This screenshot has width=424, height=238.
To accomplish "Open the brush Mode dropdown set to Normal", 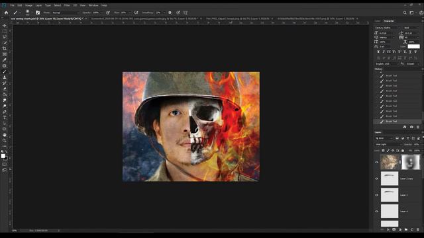I will click(66, 13).
